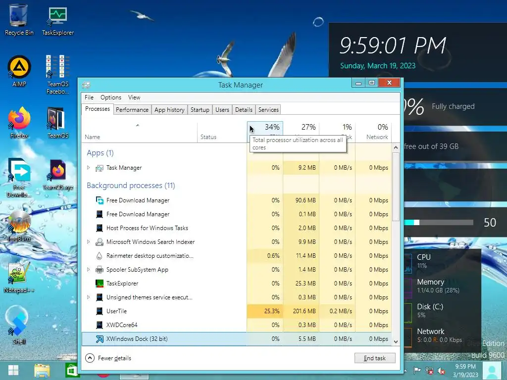This screenshot has width=507, height=380.
Task: Switch to the Services tab
Action: (x=268, y=110)
